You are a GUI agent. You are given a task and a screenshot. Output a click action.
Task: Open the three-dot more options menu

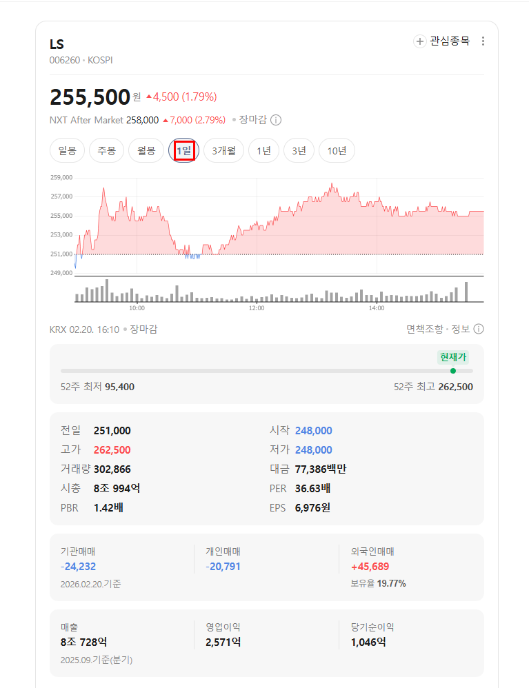point(483,41)
